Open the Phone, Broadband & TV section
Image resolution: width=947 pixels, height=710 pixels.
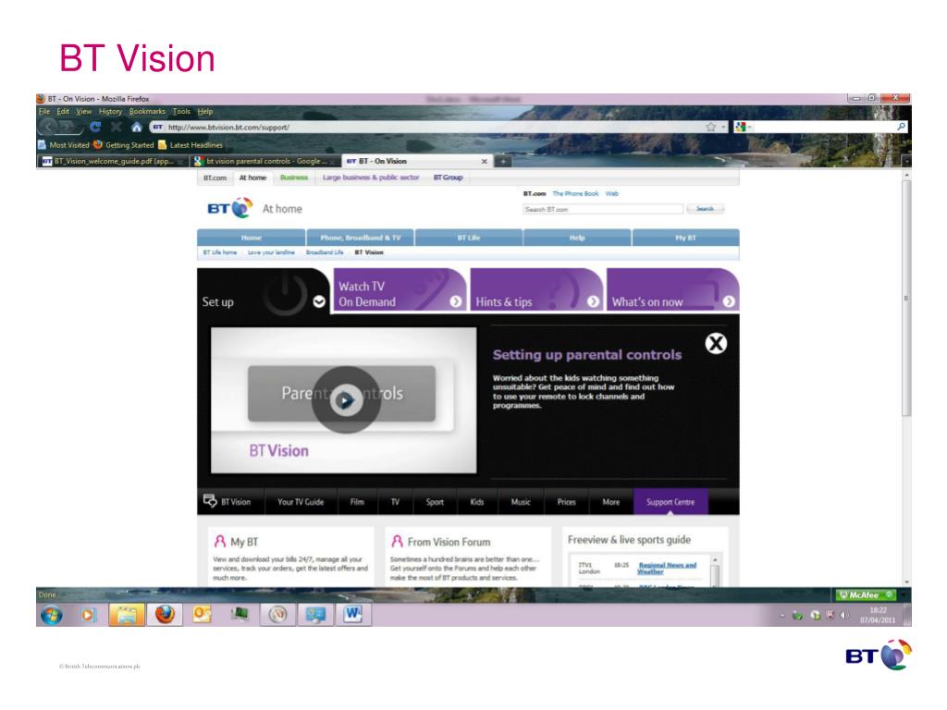pyautogui.click(x=360, y=238)
